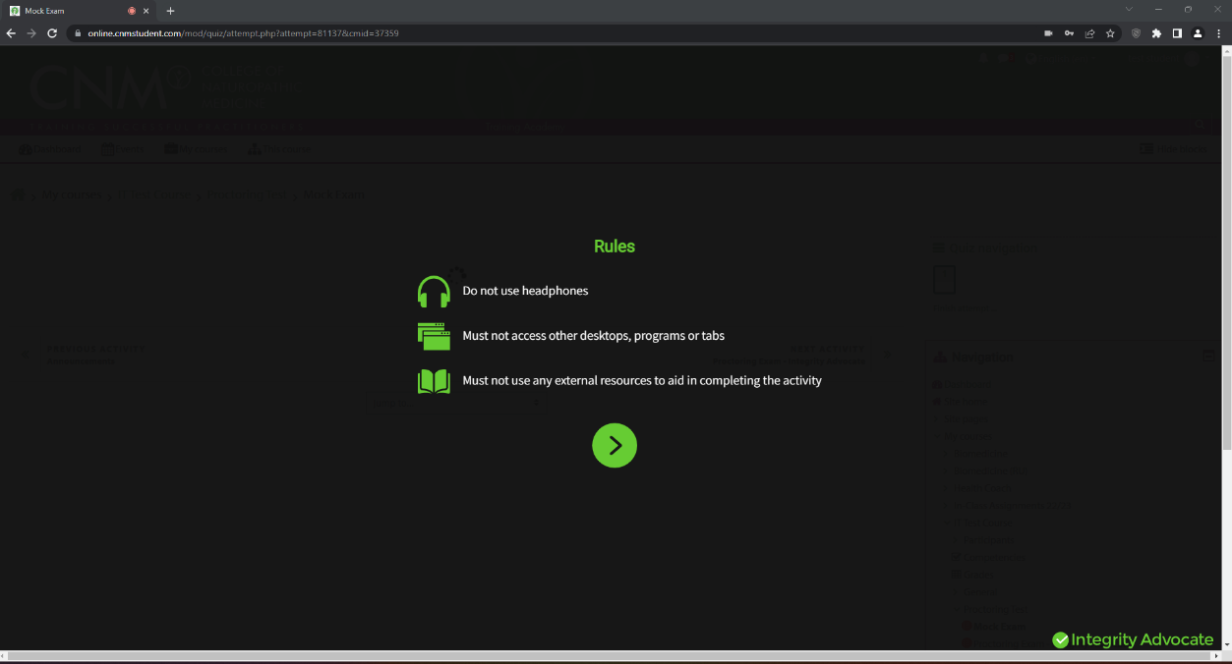This screenshot has width=1232, height=664.
Task: Click the Events calendar icon
Action: 106,148
